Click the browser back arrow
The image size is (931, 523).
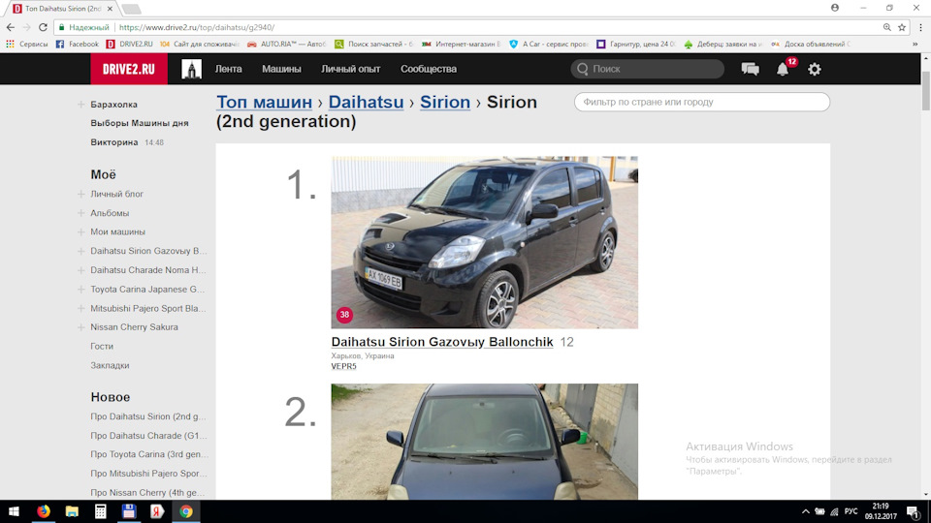point(10,27)
